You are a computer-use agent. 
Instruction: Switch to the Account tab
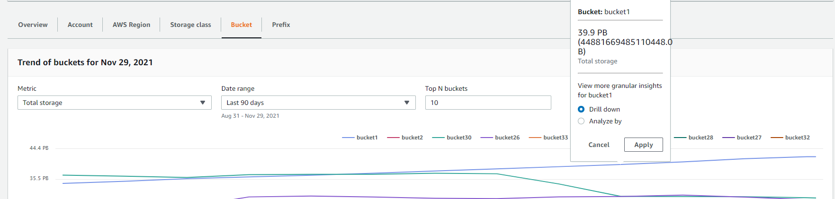pos(80,25)
